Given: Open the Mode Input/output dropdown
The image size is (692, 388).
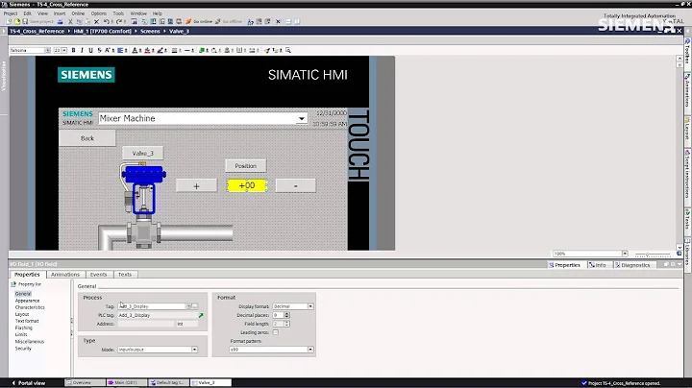Looking at the screenshot, I should coord(194,350).
